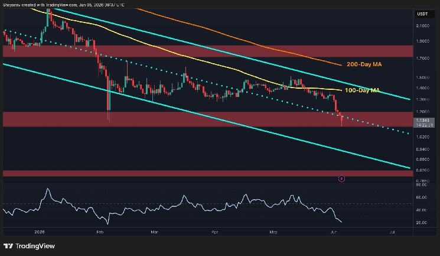Click the purple lightning bolt event icon

click(x=341, y=179)
